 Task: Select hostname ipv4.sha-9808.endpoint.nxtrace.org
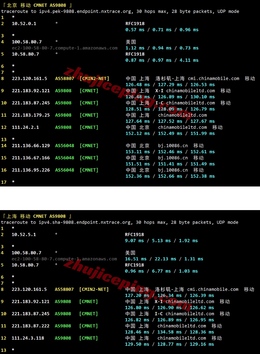[85, 222]
